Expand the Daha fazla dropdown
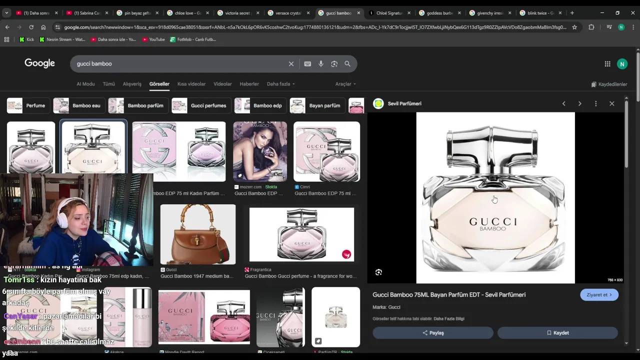Image resolution: width=640 pixels, height=360 pixels. tap(280, 84)
